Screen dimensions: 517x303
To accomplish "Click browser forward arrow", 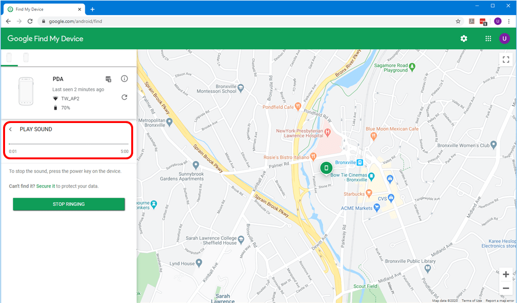I will tap(19, 21).
